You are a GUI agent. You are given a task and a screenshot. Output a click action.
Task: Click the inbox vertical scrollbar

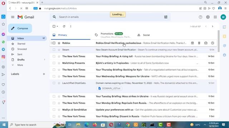(219, 41)
